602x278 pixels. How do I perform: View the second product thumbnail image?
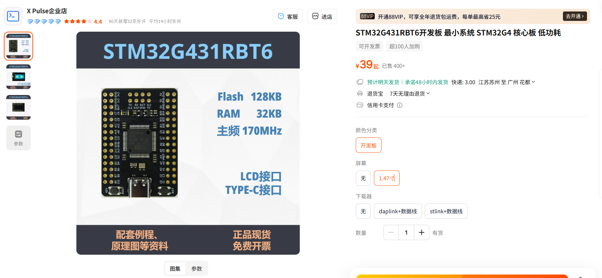[x=18, y=77]
